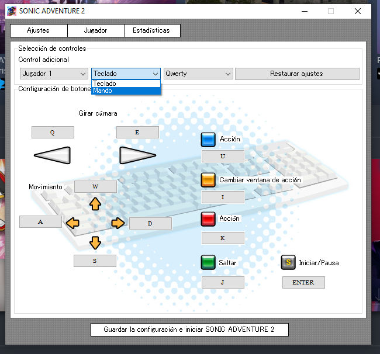Viewport: 380px width, 354px height.
Task: Rebind the E camera-right key
Action: pyautogui.click(x=137, y=132)
